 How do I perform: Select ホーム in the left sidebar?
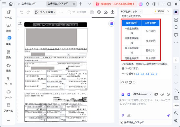pos(8,14)
